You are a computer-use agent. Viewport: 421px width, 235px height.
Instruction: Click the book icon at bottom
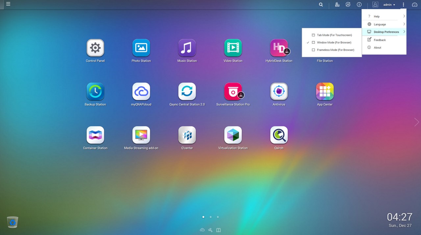coord(218,230)
